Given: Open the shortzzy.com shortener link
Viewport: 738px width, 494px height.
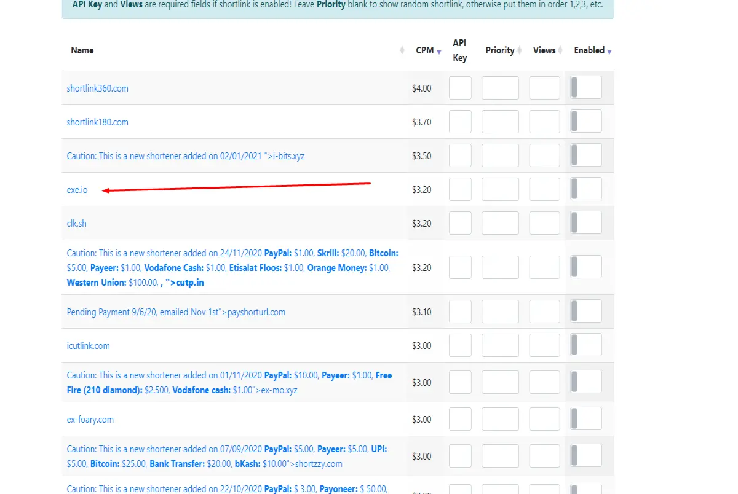Looking at the screenshot, I should click(x=227, y=457).
